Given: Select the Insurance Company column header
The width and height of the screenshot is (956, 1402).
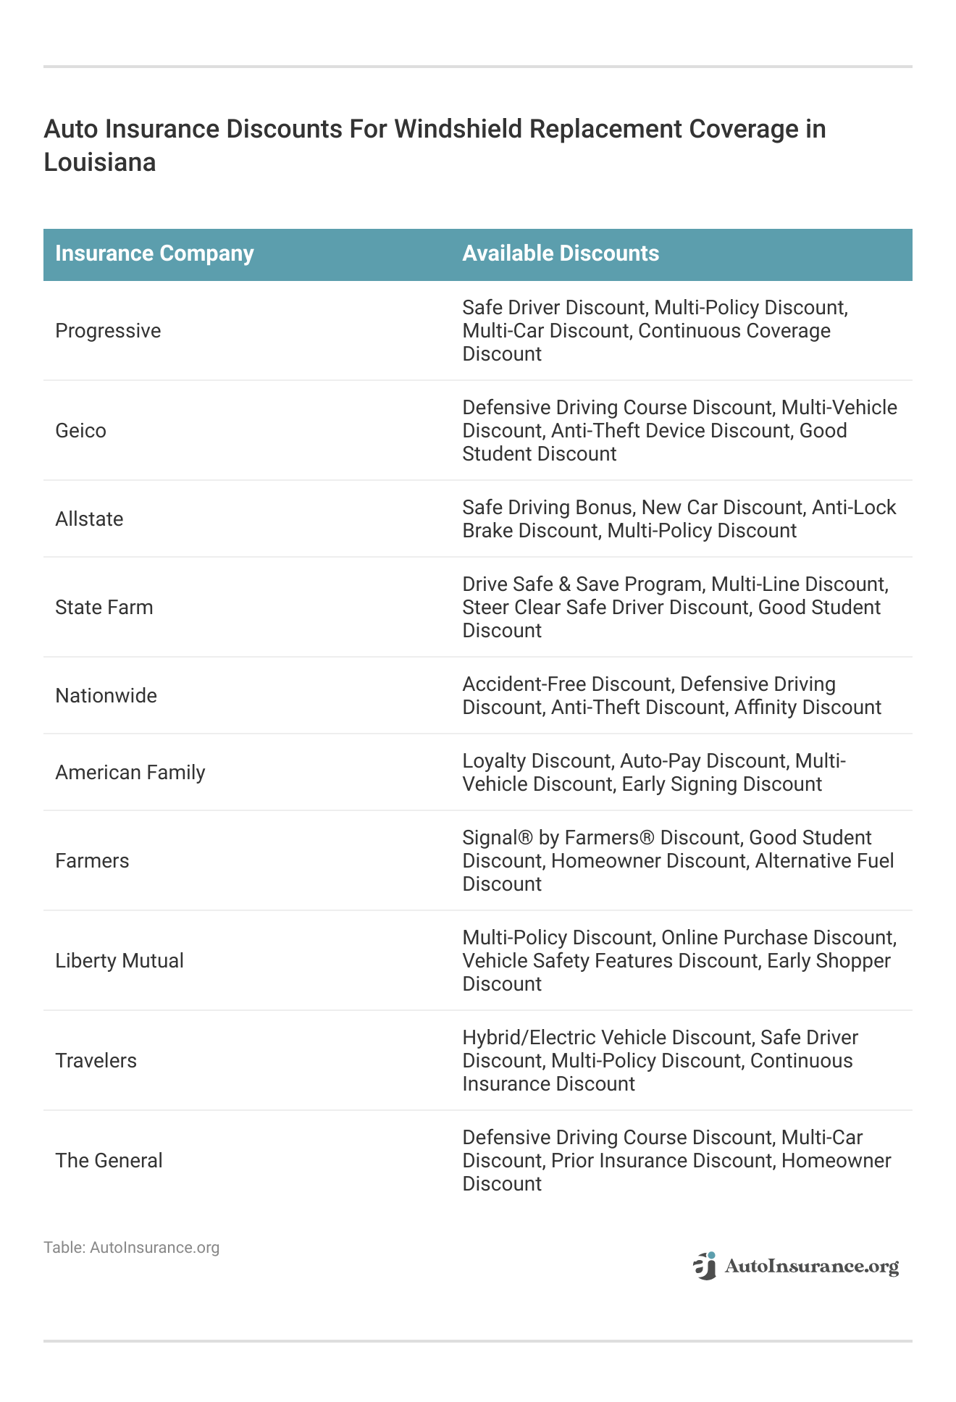Looking at the screenshot, I should (x=154, y=253).
